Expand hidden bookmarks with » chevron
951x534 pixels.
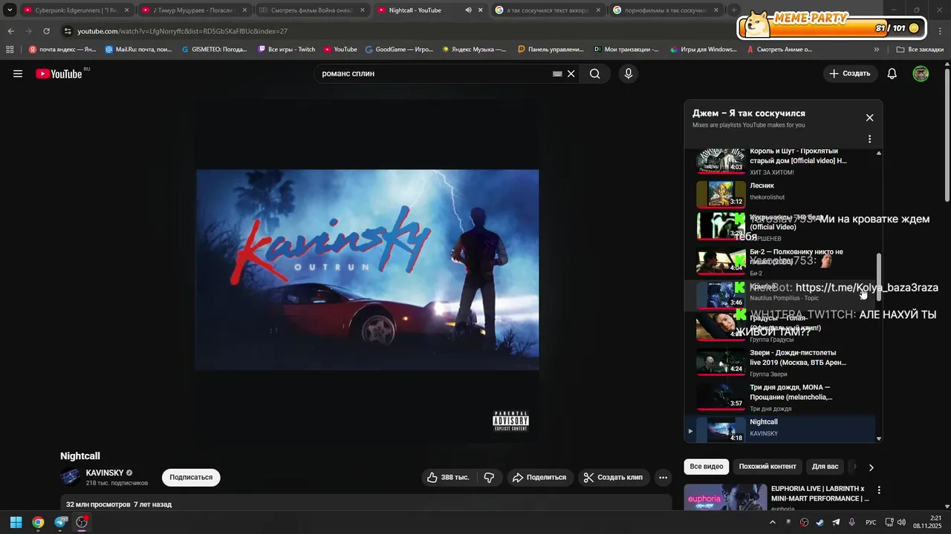click(x=877, y=50)
